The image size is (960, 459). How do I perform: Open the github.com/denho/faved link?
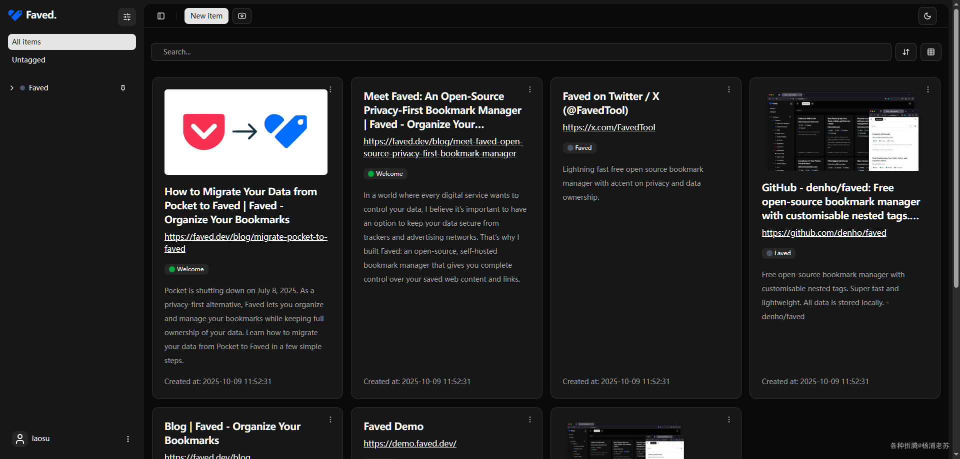coord(824,233)
